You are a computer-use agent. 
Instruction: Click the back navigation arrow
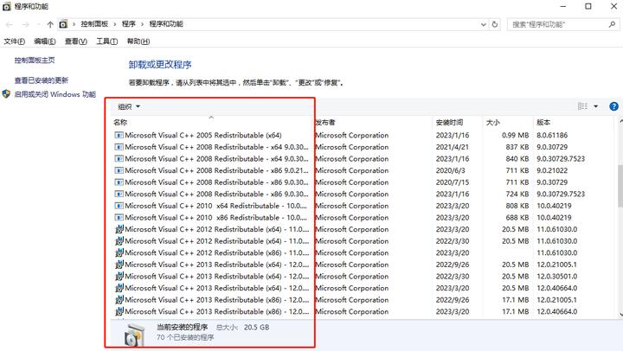point(9,24)
